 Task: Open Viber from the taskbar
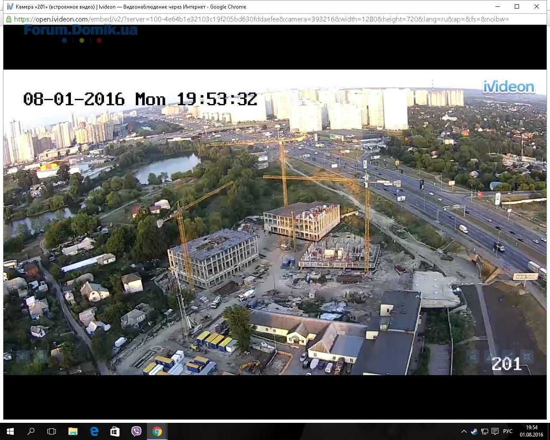136,431
